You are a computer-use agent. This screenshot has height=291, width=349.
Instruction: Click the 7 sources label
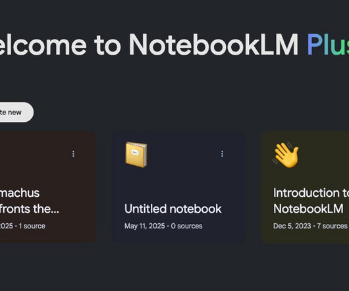coord(332,226)
